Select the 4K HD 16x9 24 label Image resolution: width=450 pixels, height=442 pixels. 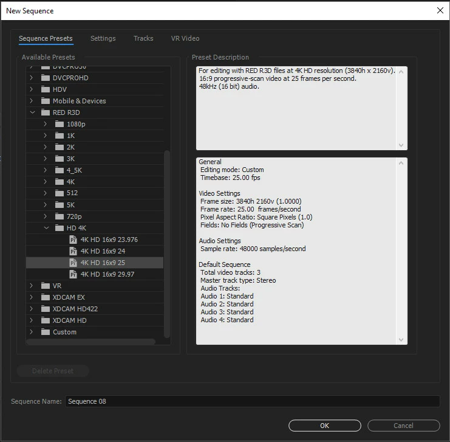103,251
